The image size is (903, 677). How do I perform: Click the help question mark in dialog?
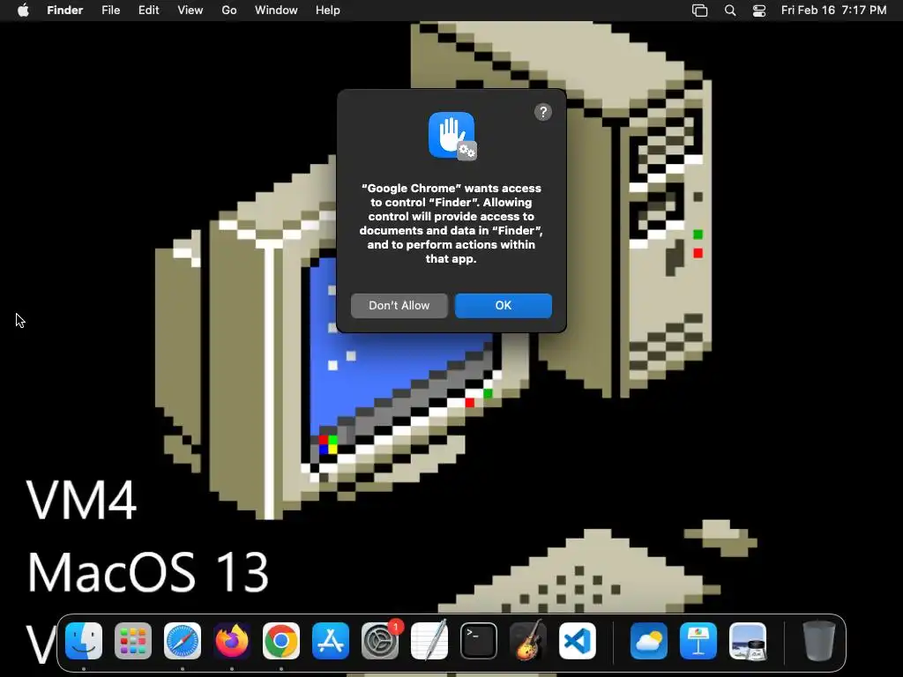[x=543, y=112]
